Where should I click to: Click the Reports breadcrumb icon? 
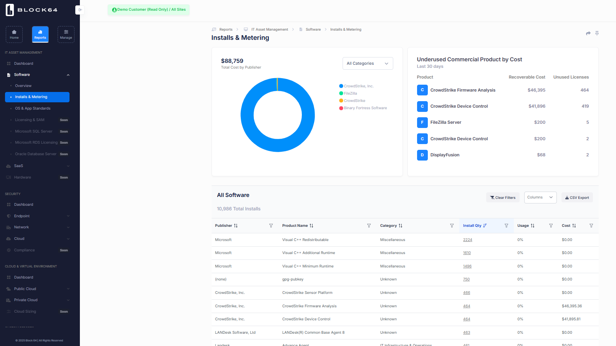coord(214,30)
